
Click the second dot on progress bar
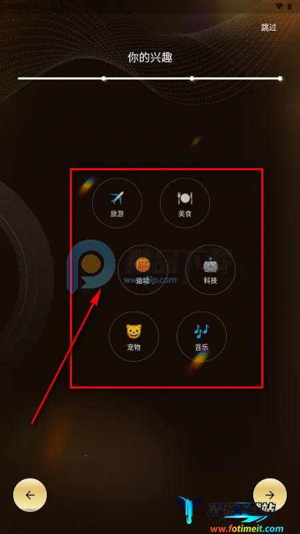tap(104, 78)
